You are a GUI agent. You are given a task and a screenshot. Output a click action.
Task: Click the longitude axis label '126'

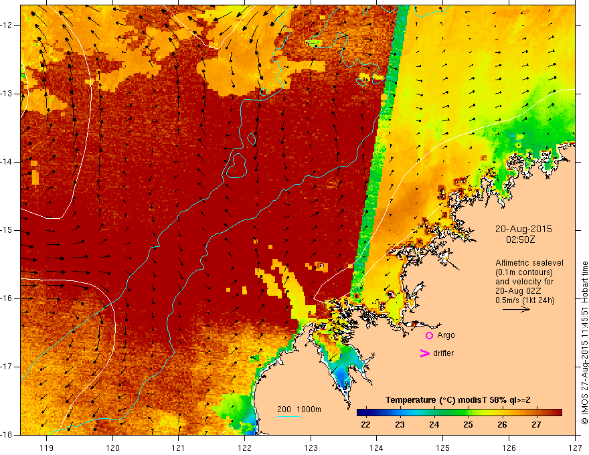(509, 448)
